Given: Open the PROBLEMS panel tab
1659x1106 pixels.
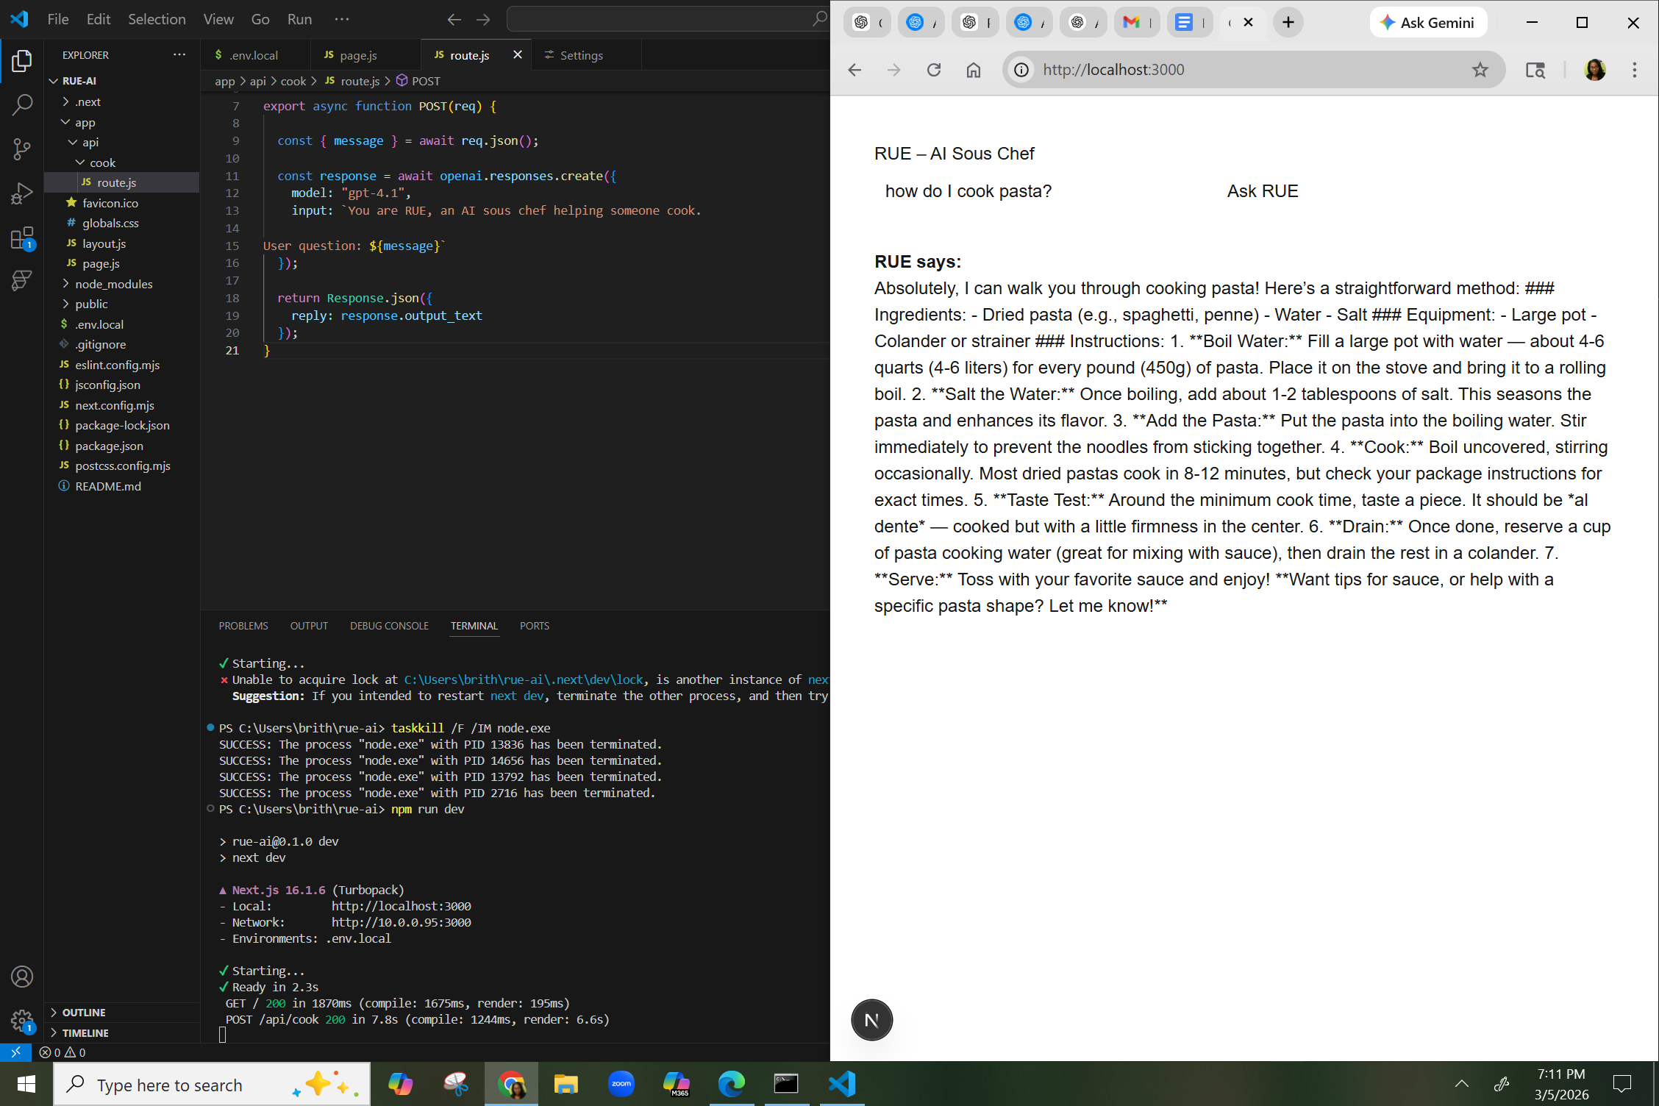Looking at the screenshot, I should coord(243,626).
